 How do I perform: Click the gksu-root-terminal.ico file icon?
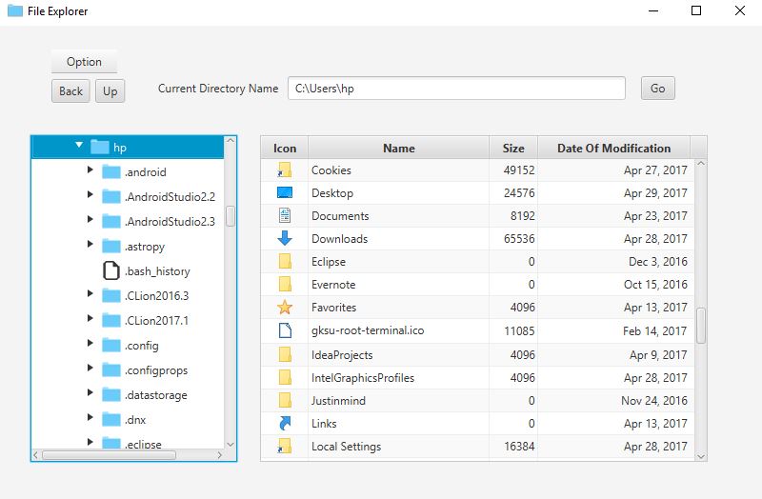(285, 330)
